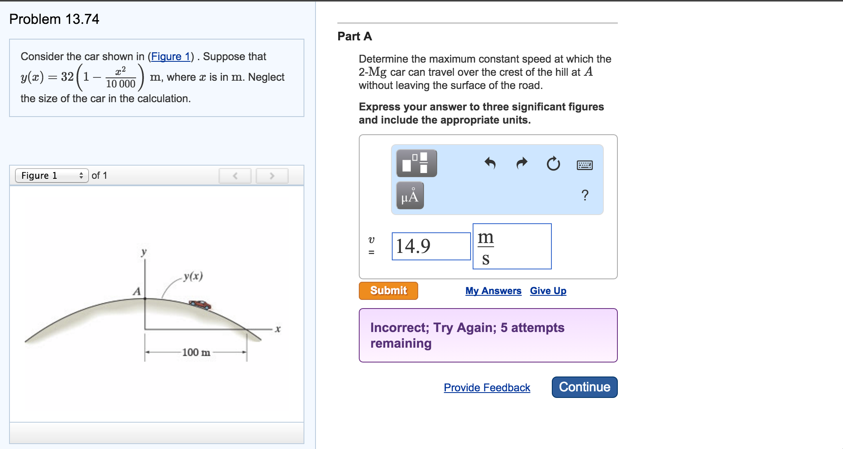Image resolution: width=843 pixels, height=449 pixels.
Task: Advance to next figure with right chevron
Action: pos(272,175)
